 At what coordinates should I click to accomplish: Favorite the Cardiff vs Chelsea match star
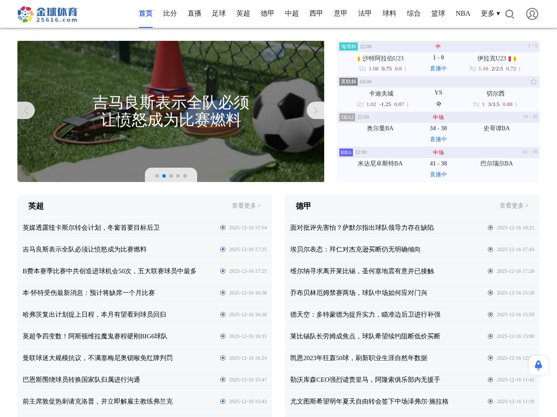[x=533, y=82]
